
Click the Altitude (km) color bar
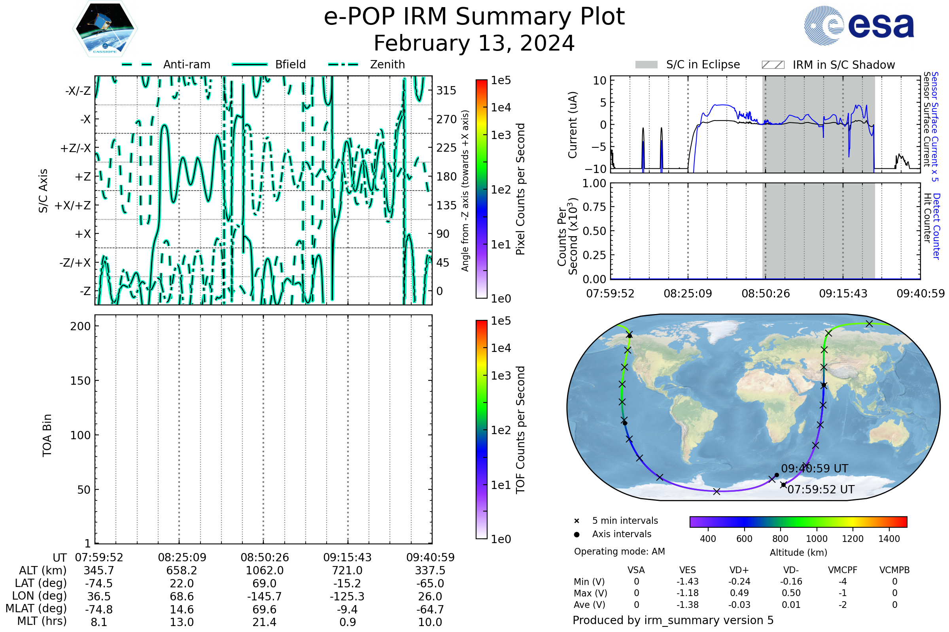click(x=798, y=521)
